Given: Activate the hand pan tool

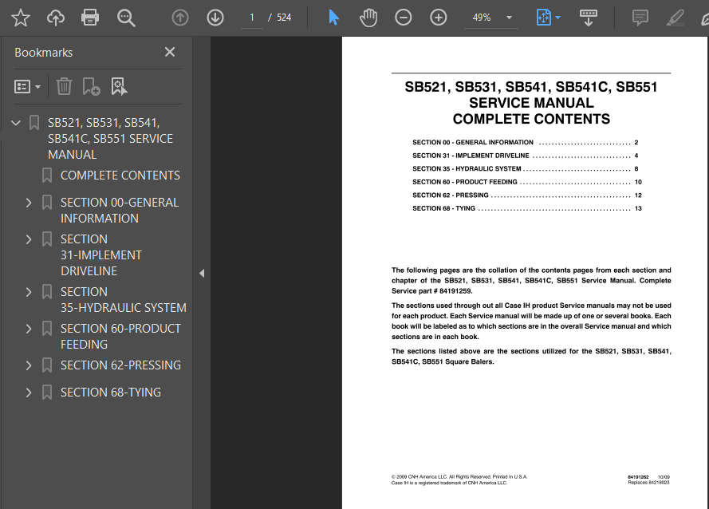Looking at the screenshot, I should click(368, 18).
